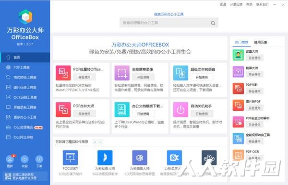Click 开始使用 under 改图大师
The width and height of the screenshot is (288, 185).
pos(254,58)
